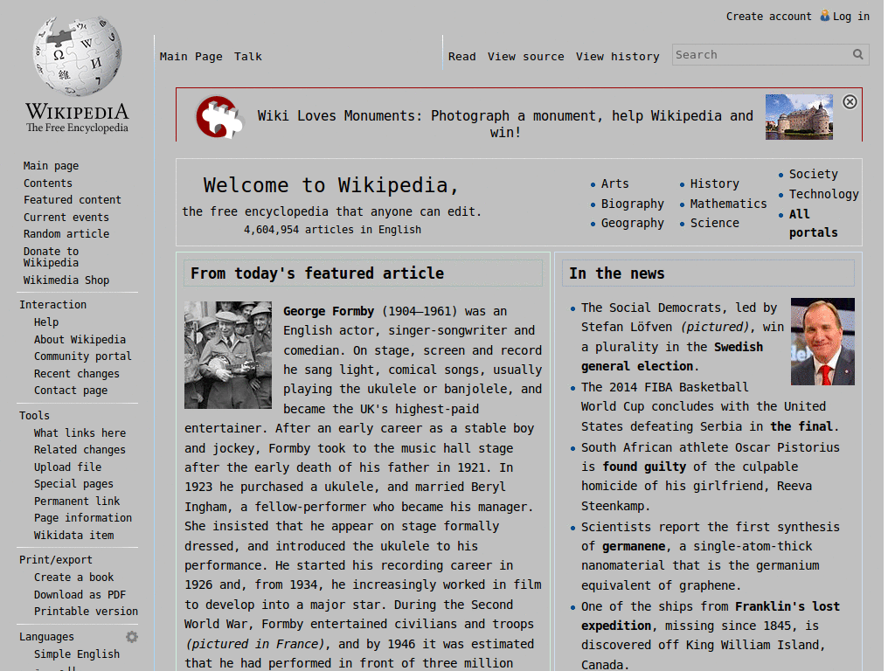
Task: Collapse the Languages sidebar section
Action: (x=47, y=637)
